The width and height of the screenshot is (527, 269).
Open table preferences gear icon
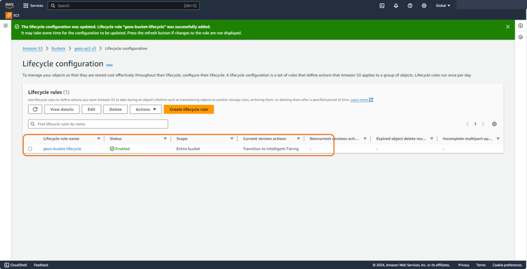pos(494,124)
